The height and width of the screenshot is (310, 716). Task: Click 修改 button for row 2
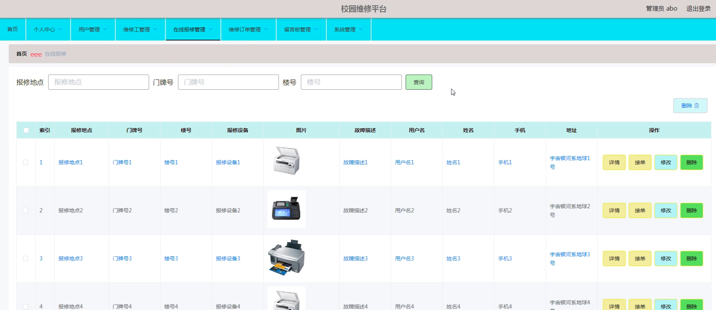(666, 210)
